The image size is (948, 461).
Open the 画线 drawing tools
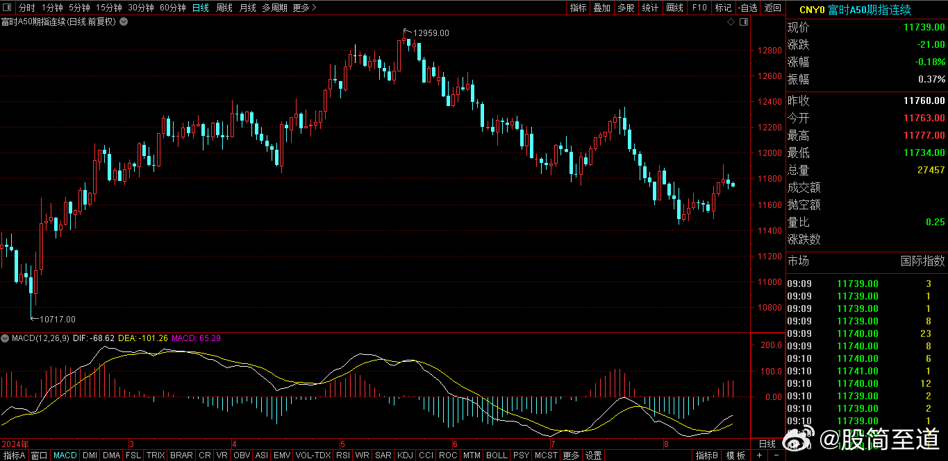(x=674, y=8)
